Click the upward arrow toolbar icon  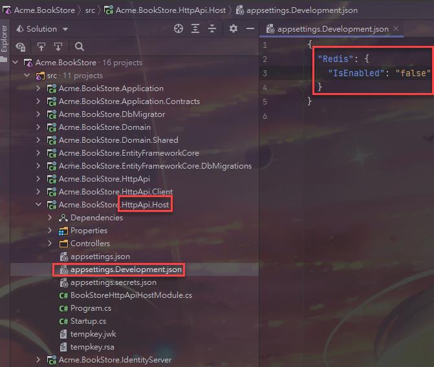[x=41, y=47]
